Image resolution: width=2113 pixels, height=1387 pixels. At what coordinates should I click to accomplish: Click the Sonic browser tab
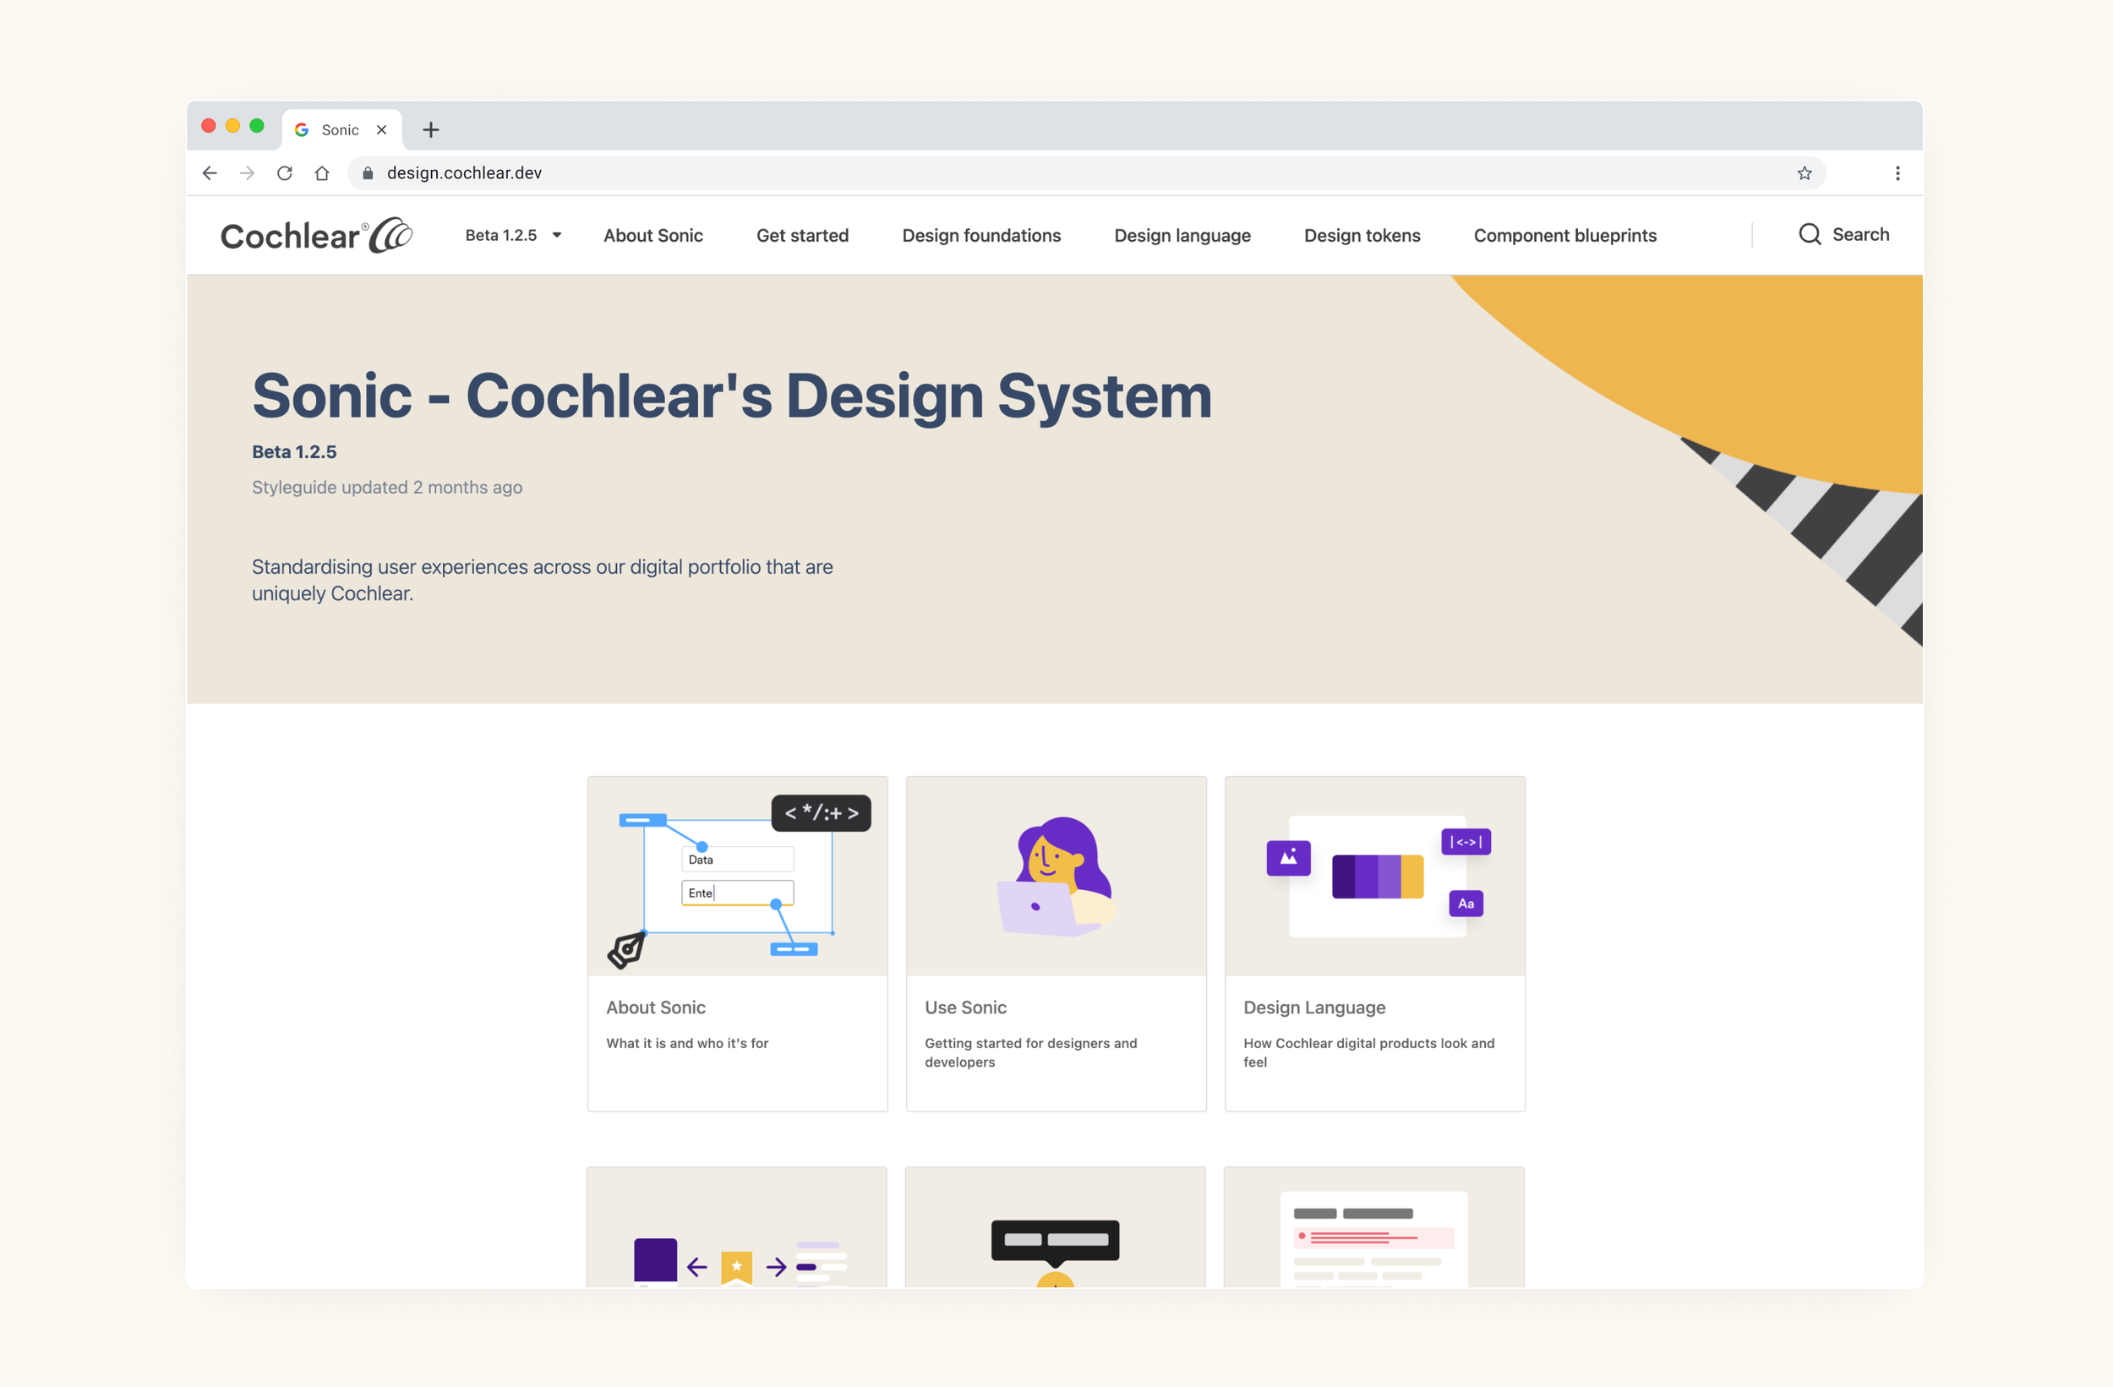(341, 129)
